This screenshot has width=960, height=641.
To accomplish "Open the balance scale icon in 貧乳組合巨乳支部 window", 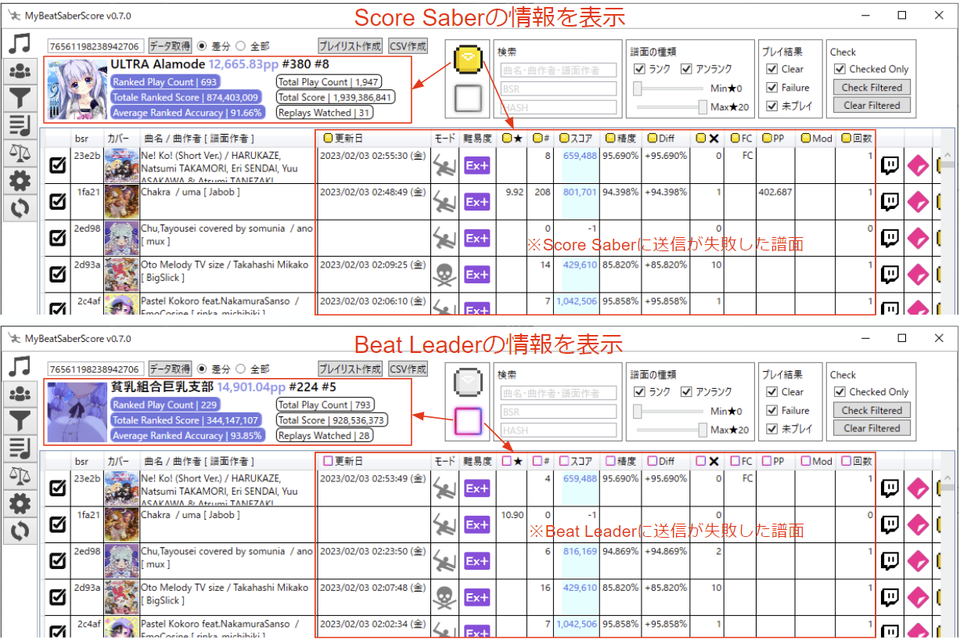I will [20, 475].
